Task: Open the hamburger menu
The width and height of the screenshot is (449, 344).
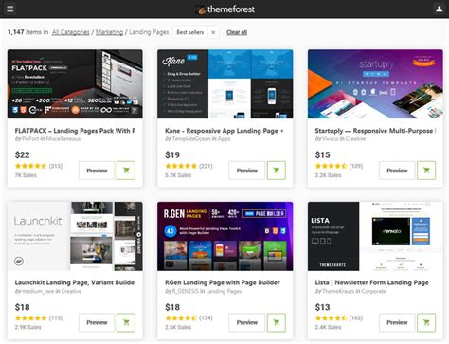Action: pos(10,9)
